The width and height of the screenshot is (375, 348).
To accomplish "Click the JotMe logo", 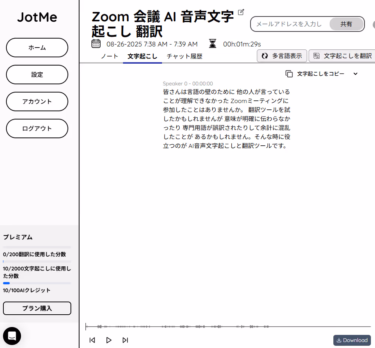I will [37, 17].
